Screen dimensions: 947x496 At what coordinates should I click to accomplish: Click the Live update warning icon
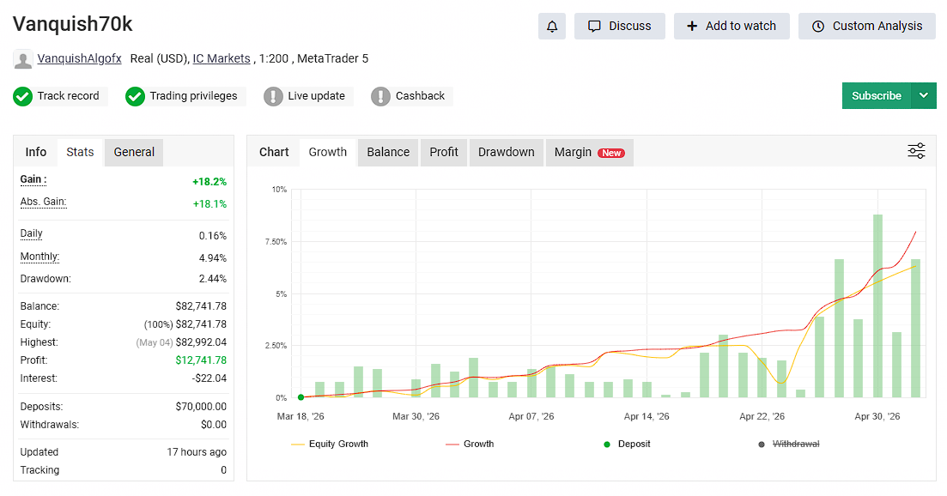pyautogui.click(x=273, y=96)
